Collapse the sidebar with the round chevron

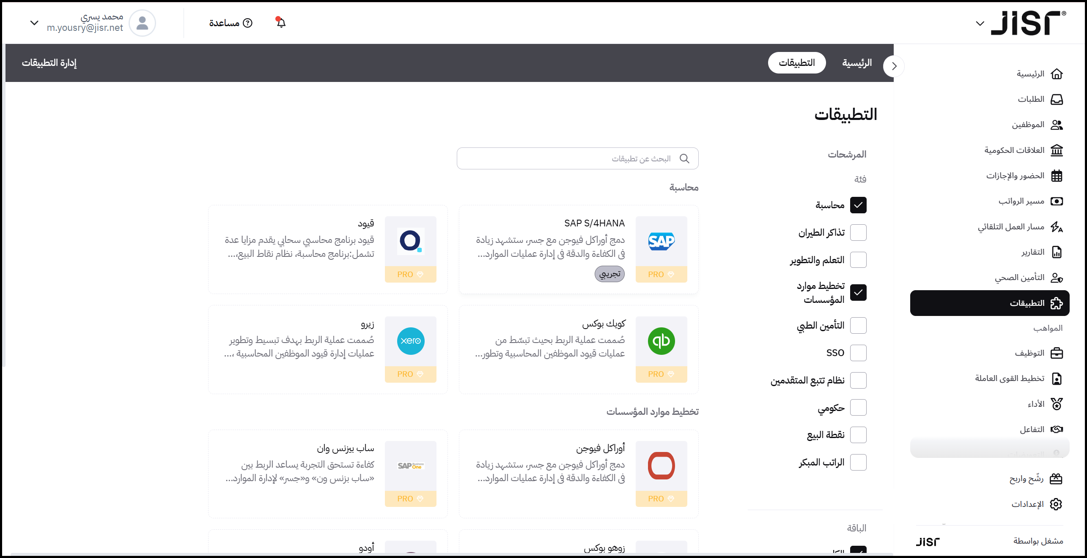coord(894,66)
